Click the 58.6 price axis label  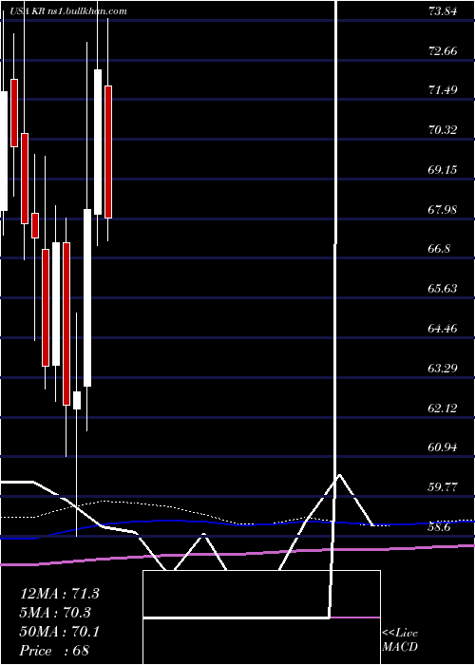tap(439, 526)
